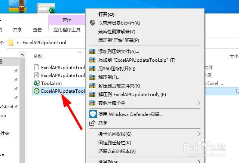Click the breadcrumb chevron before ExcelAPIUpdateTool
239x163 pixels.
click(x=18, y=43)
